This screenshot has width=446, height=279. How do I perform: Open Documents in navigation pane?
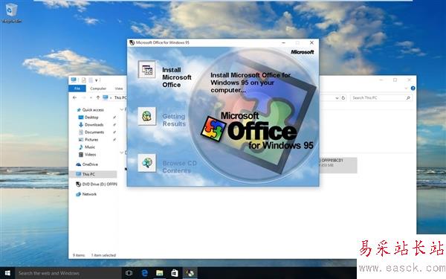pyautogui.click(x=94, y=132)
